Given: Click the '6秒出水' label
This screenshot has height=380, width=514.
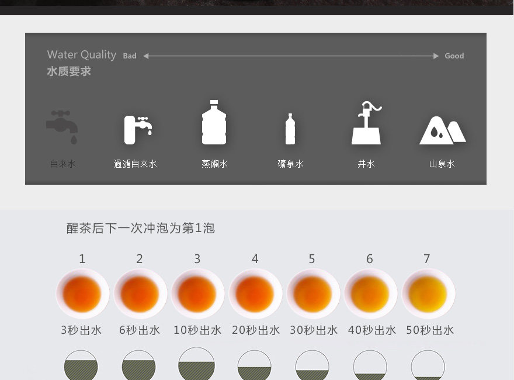Looking at the screenshot, I should (x=140, y=330).
